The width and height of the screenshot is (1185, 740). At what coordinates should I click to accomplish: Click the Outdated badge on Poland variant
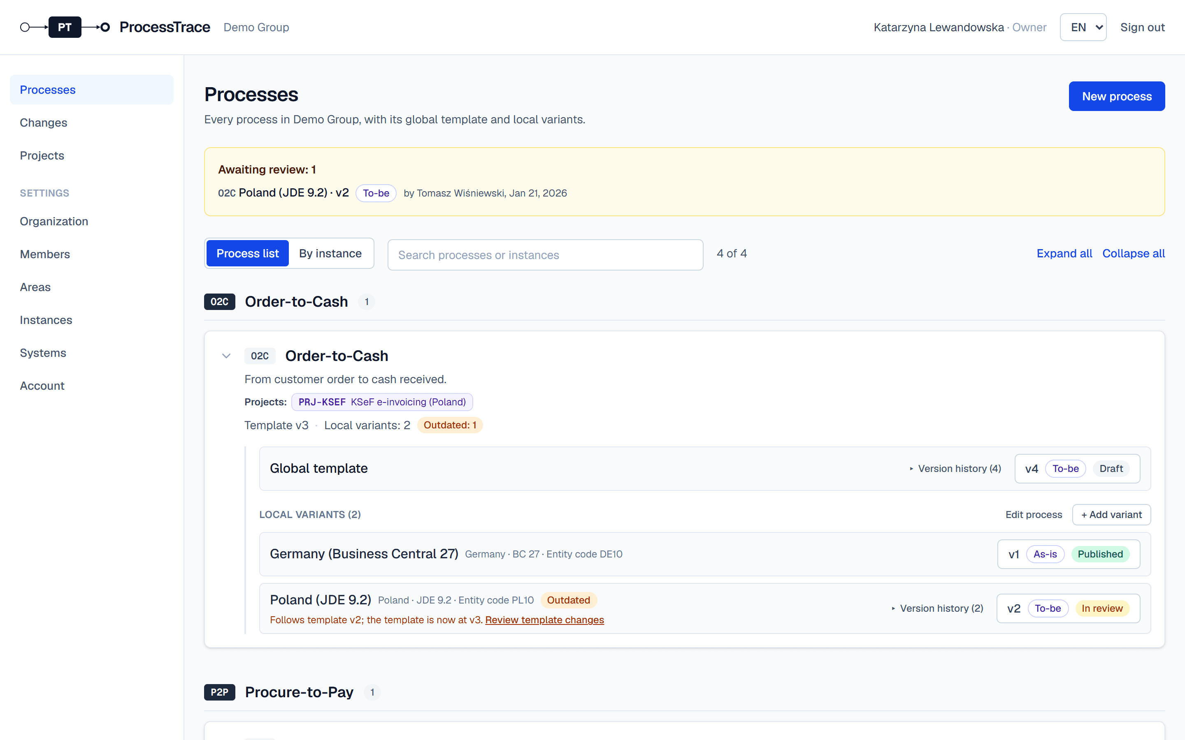[x=568, y=600]
